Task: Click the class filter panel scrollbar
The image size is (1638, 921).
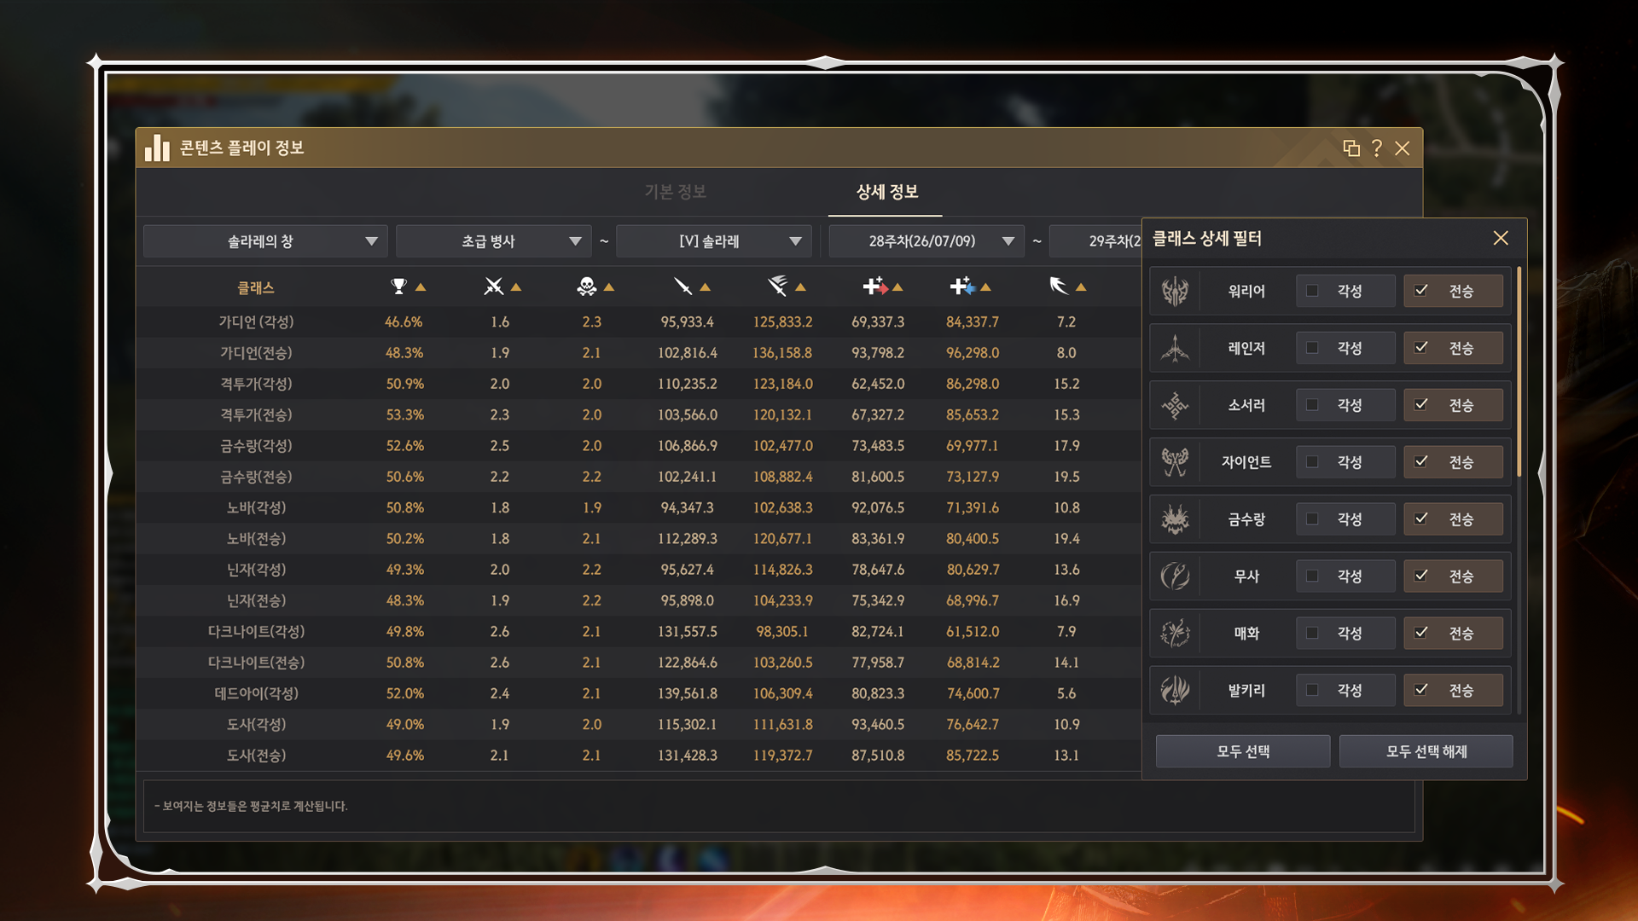Action: pos(1519,372)
